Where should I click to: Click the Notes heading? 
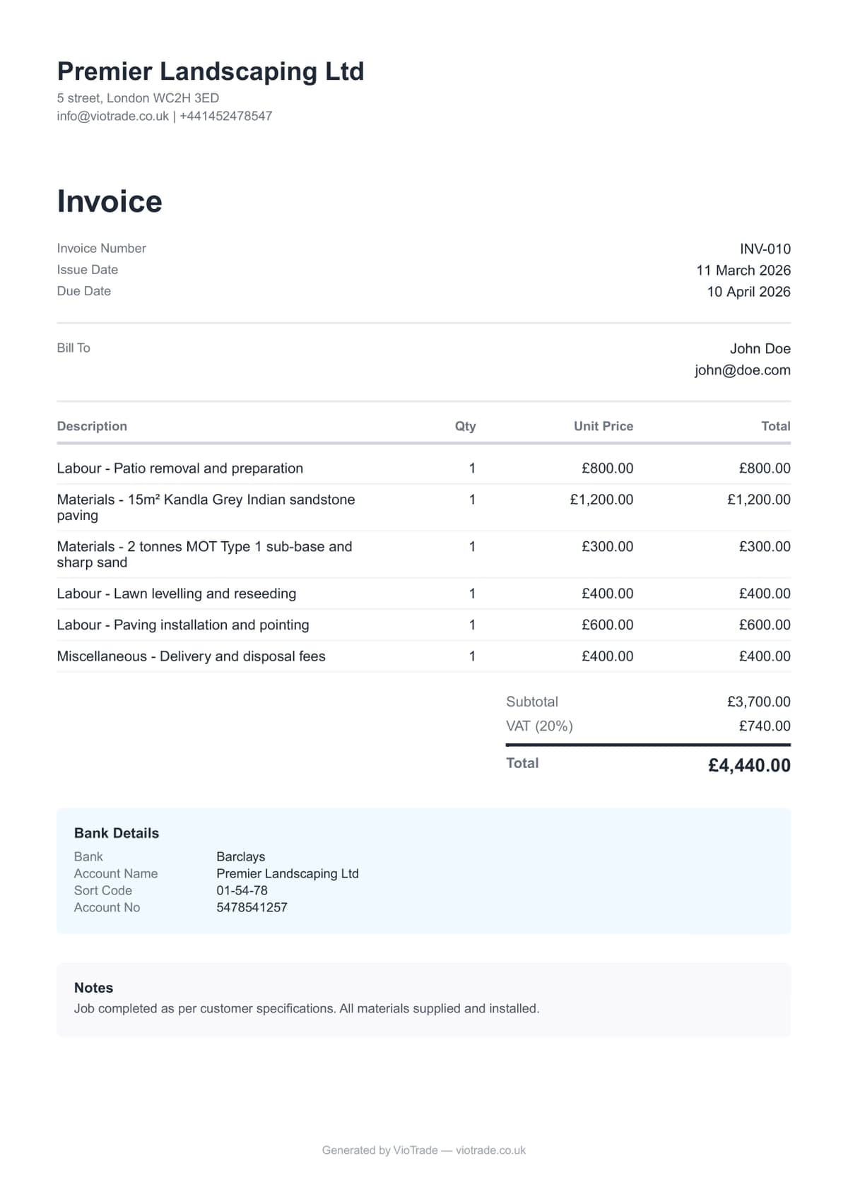93,988
